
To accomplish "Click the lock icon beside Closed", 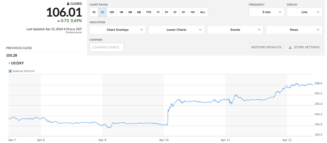I will pyautogui.click(x=68, y=4).
